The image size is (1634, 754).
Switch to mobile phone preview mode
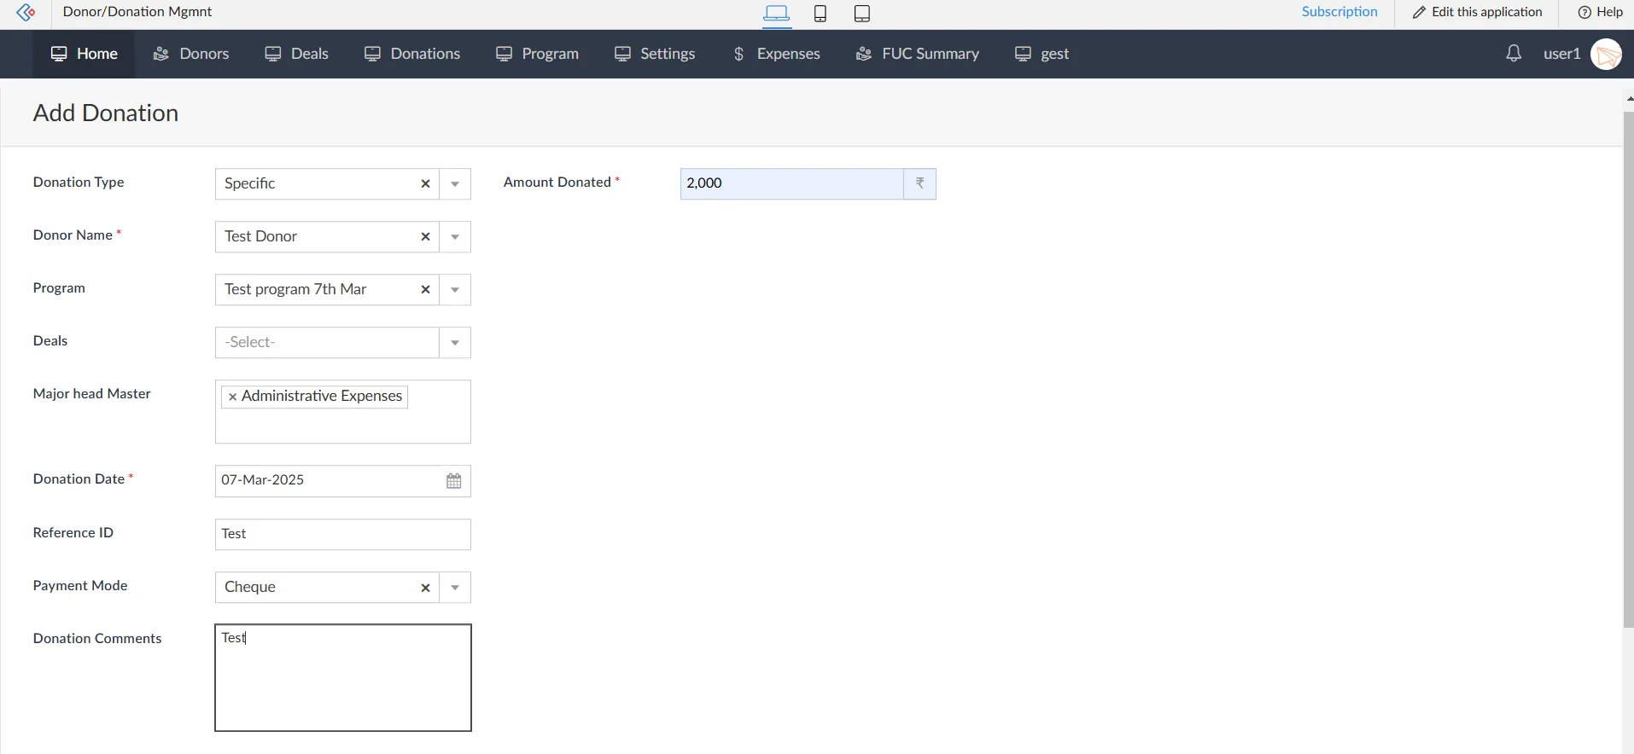coord(820,13)
